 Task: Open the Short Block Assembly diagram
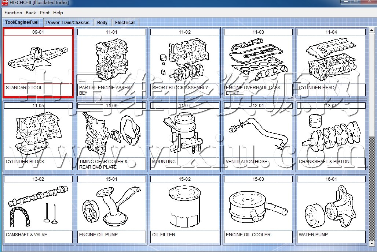point(185,59)
